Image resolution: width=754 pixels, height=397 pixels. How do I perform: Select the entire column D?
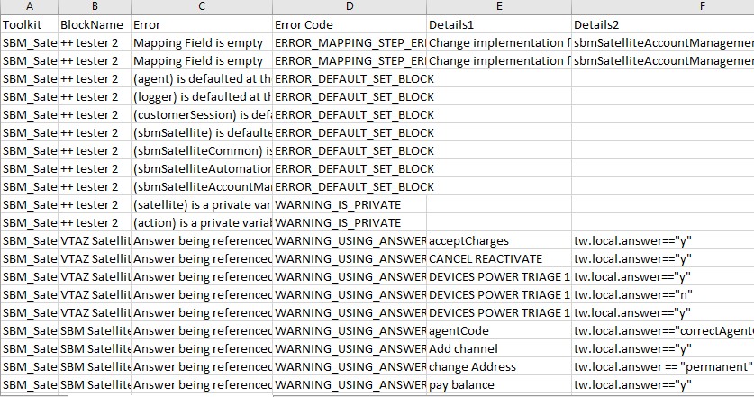[x=349, y=7]
